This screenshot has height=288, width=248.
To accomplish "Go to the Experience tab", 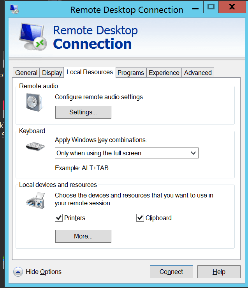I will [164, 73].
